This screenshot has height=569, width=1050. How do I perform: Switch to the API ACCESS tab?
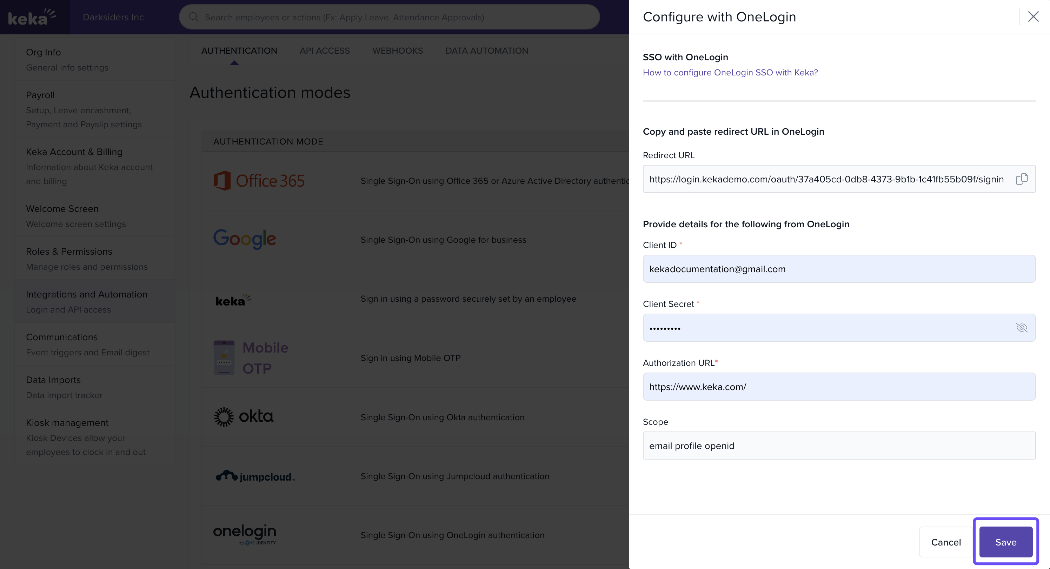click(325, 51)
